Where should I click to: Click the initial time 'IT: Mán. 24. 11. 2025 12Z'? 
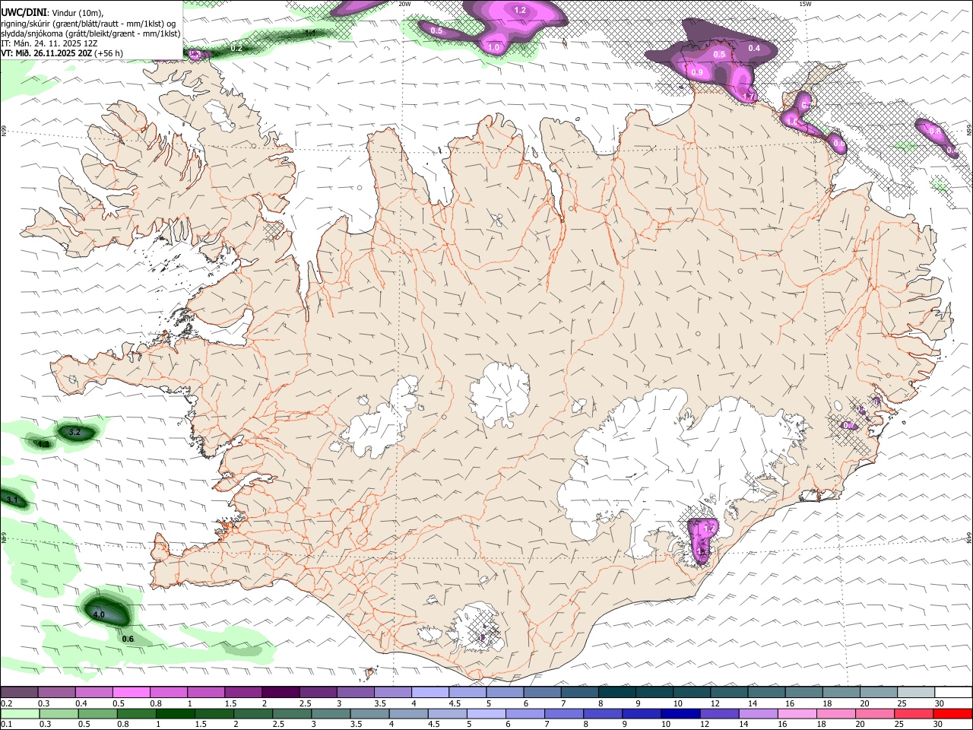pos(49,43)
